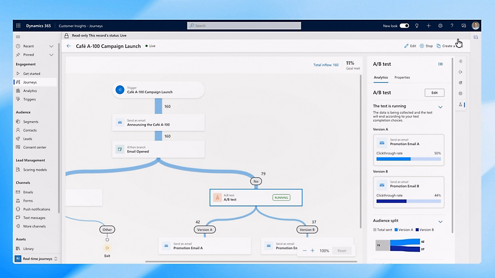Image resolution: width=495 pixels, height=278 pixels.
Task: Expand the Pinned section chevron
Action: pyautogui.click(x=51, y=55)
